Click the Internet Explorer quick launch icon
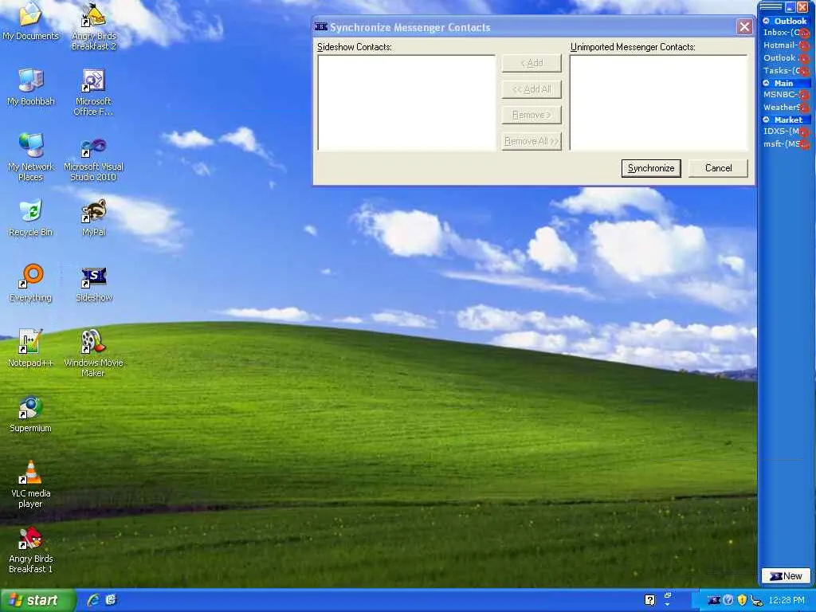The image size is (816, 612). click(94, 599)
